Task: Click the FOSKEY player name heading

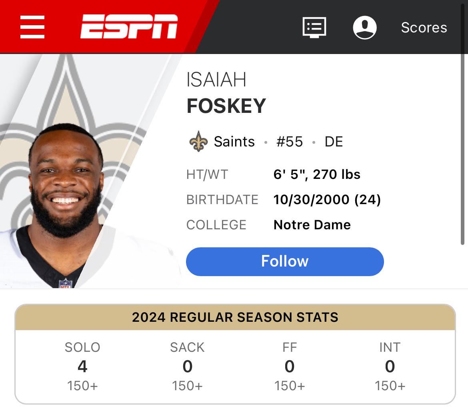Action: tap(226, 106)
